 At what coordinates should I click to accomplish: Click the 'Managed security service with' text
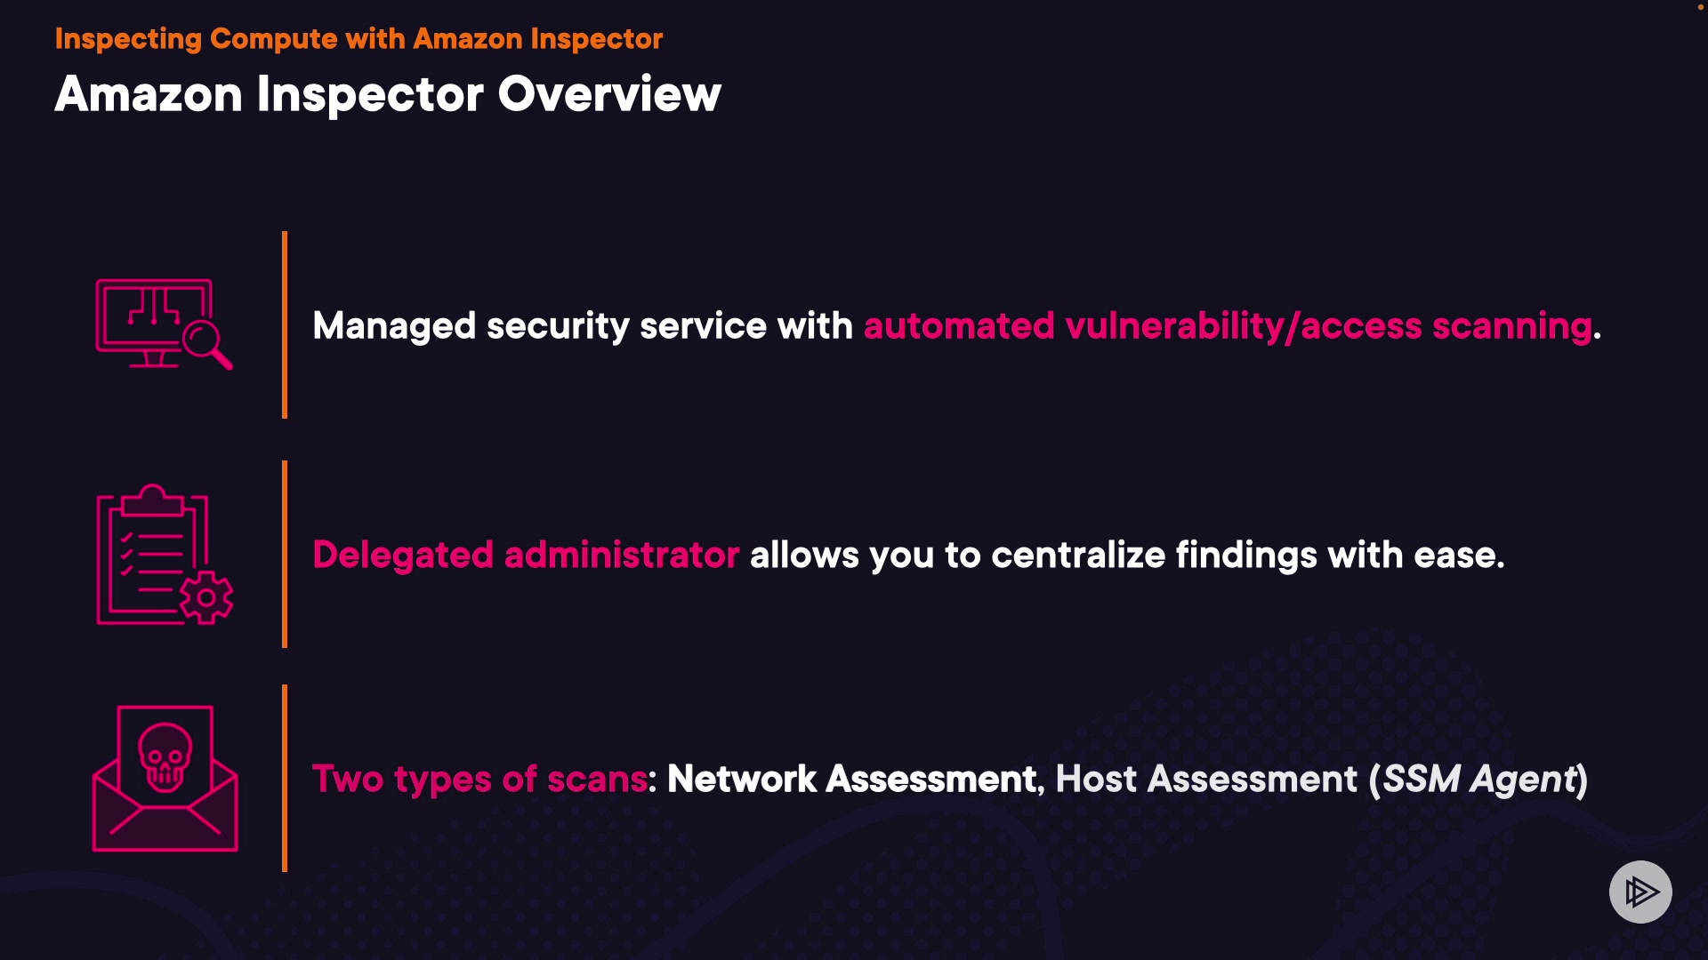coord(583,326)
